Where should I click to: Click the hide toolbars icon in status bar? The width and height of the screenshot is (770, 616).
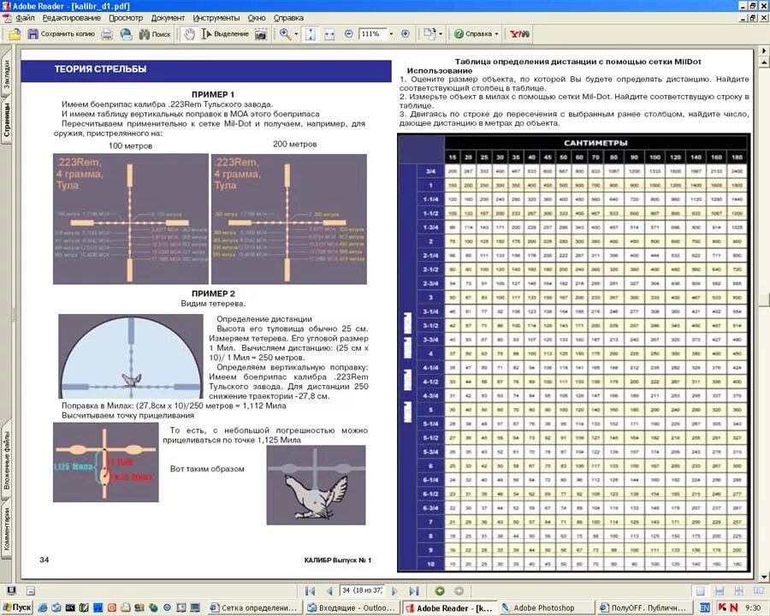pos(31,591)
